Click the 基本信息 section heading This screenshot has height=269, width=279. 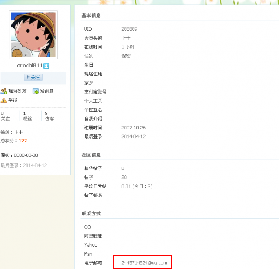coord(91,16)
